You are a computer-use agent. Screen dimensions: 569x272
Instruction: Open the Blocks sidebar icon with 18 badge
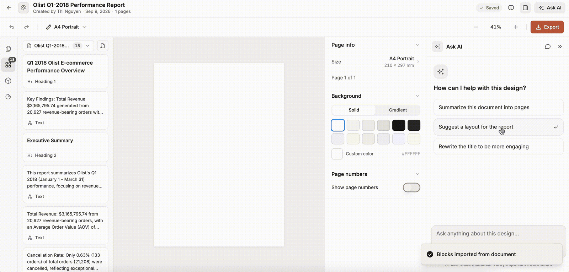click(x=8, y=65)
